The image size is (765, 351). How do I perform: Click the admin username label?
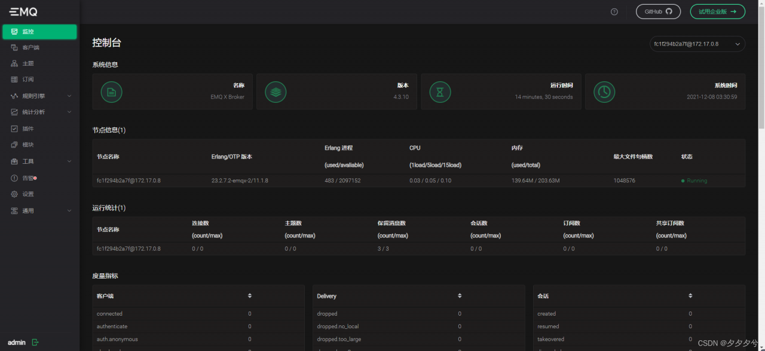17,343
